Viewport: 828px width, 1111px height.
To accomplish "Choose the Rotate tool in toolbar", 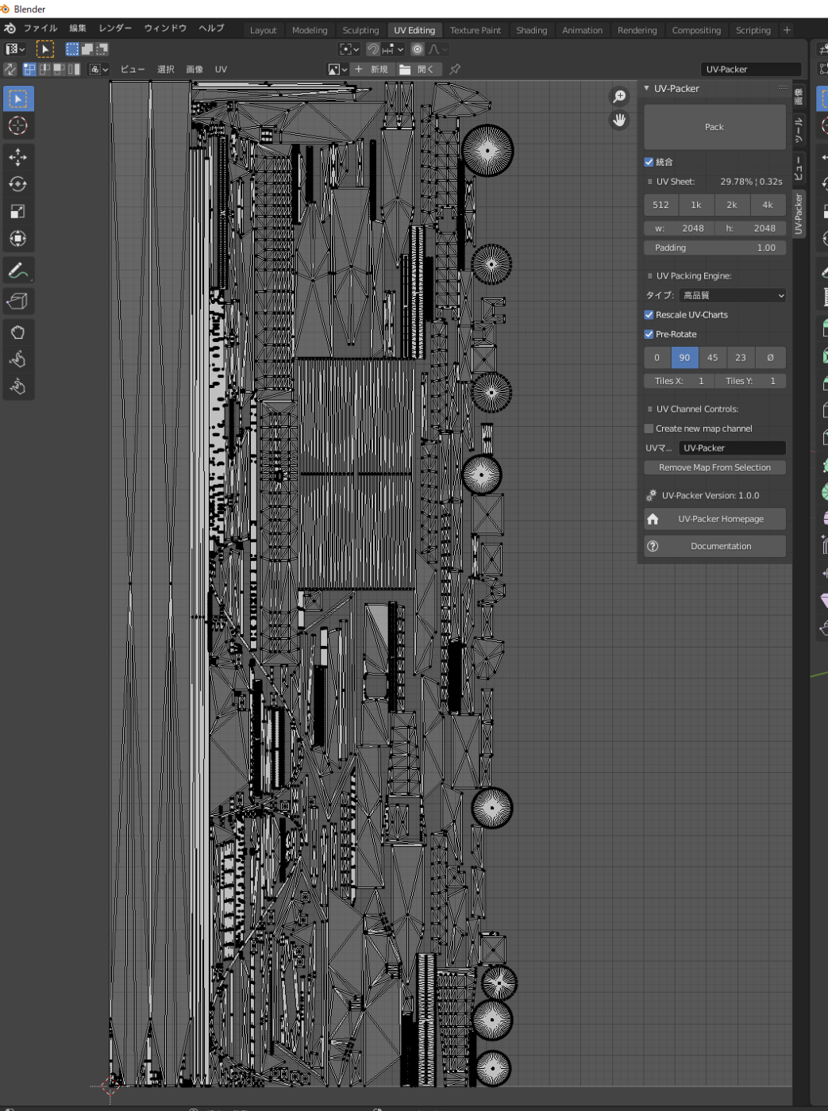I will (x=18, y=184).
